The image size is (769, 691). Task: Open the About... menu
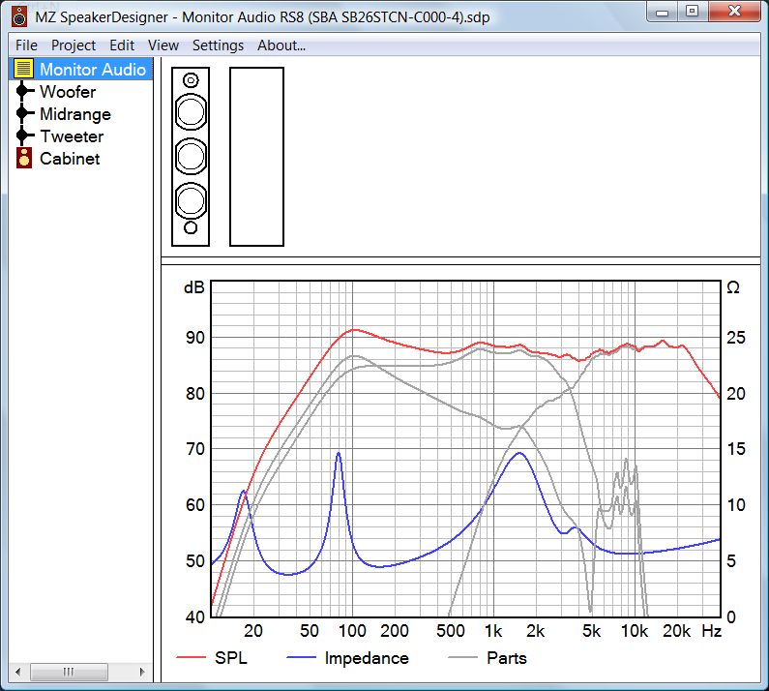pos(281,45)
